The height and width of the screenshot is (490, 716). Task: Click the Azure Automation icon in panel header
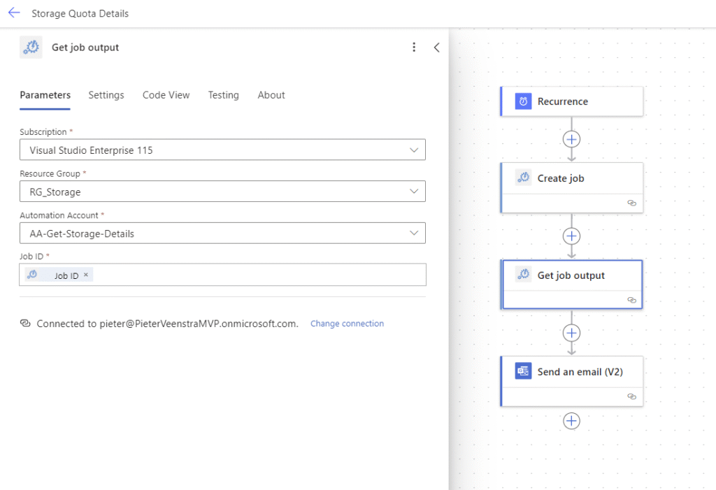point(31,47)
